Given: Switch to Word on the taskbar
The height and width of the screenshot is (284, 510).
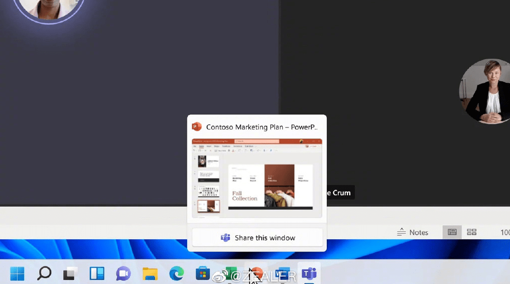Looking at the screenshot, I should coord(283,273).
